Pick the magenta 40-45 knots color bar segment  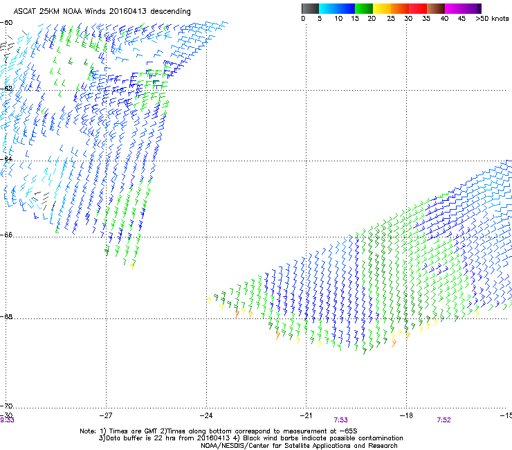(454, 8)
